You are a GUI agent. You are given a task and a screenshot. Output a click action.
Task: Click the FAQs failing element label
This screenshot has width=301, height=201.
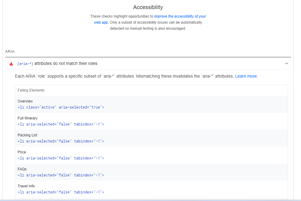pyautogui.click(x=22, y=169)
